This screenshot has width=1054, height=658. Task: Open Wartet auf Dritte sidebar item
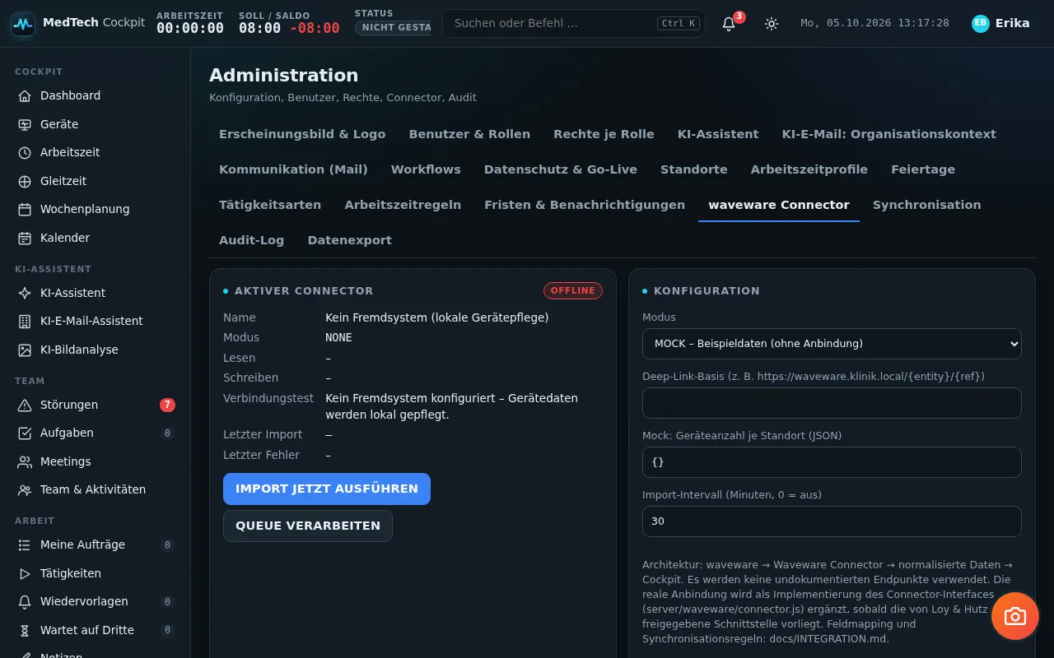point(96,630)
